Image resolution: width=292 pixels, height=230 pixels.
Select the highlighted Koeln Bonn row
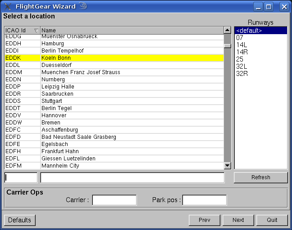114,58
